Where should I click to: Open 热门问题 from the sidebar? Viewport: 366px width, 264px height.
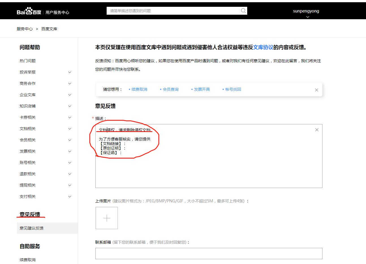27,61
